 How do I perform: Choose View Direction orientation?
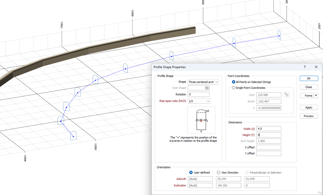tap(219, 172)
